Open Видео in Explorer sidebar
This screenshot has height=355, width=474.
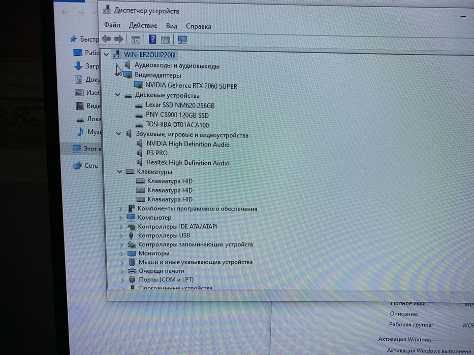click(x=88, y=105)
